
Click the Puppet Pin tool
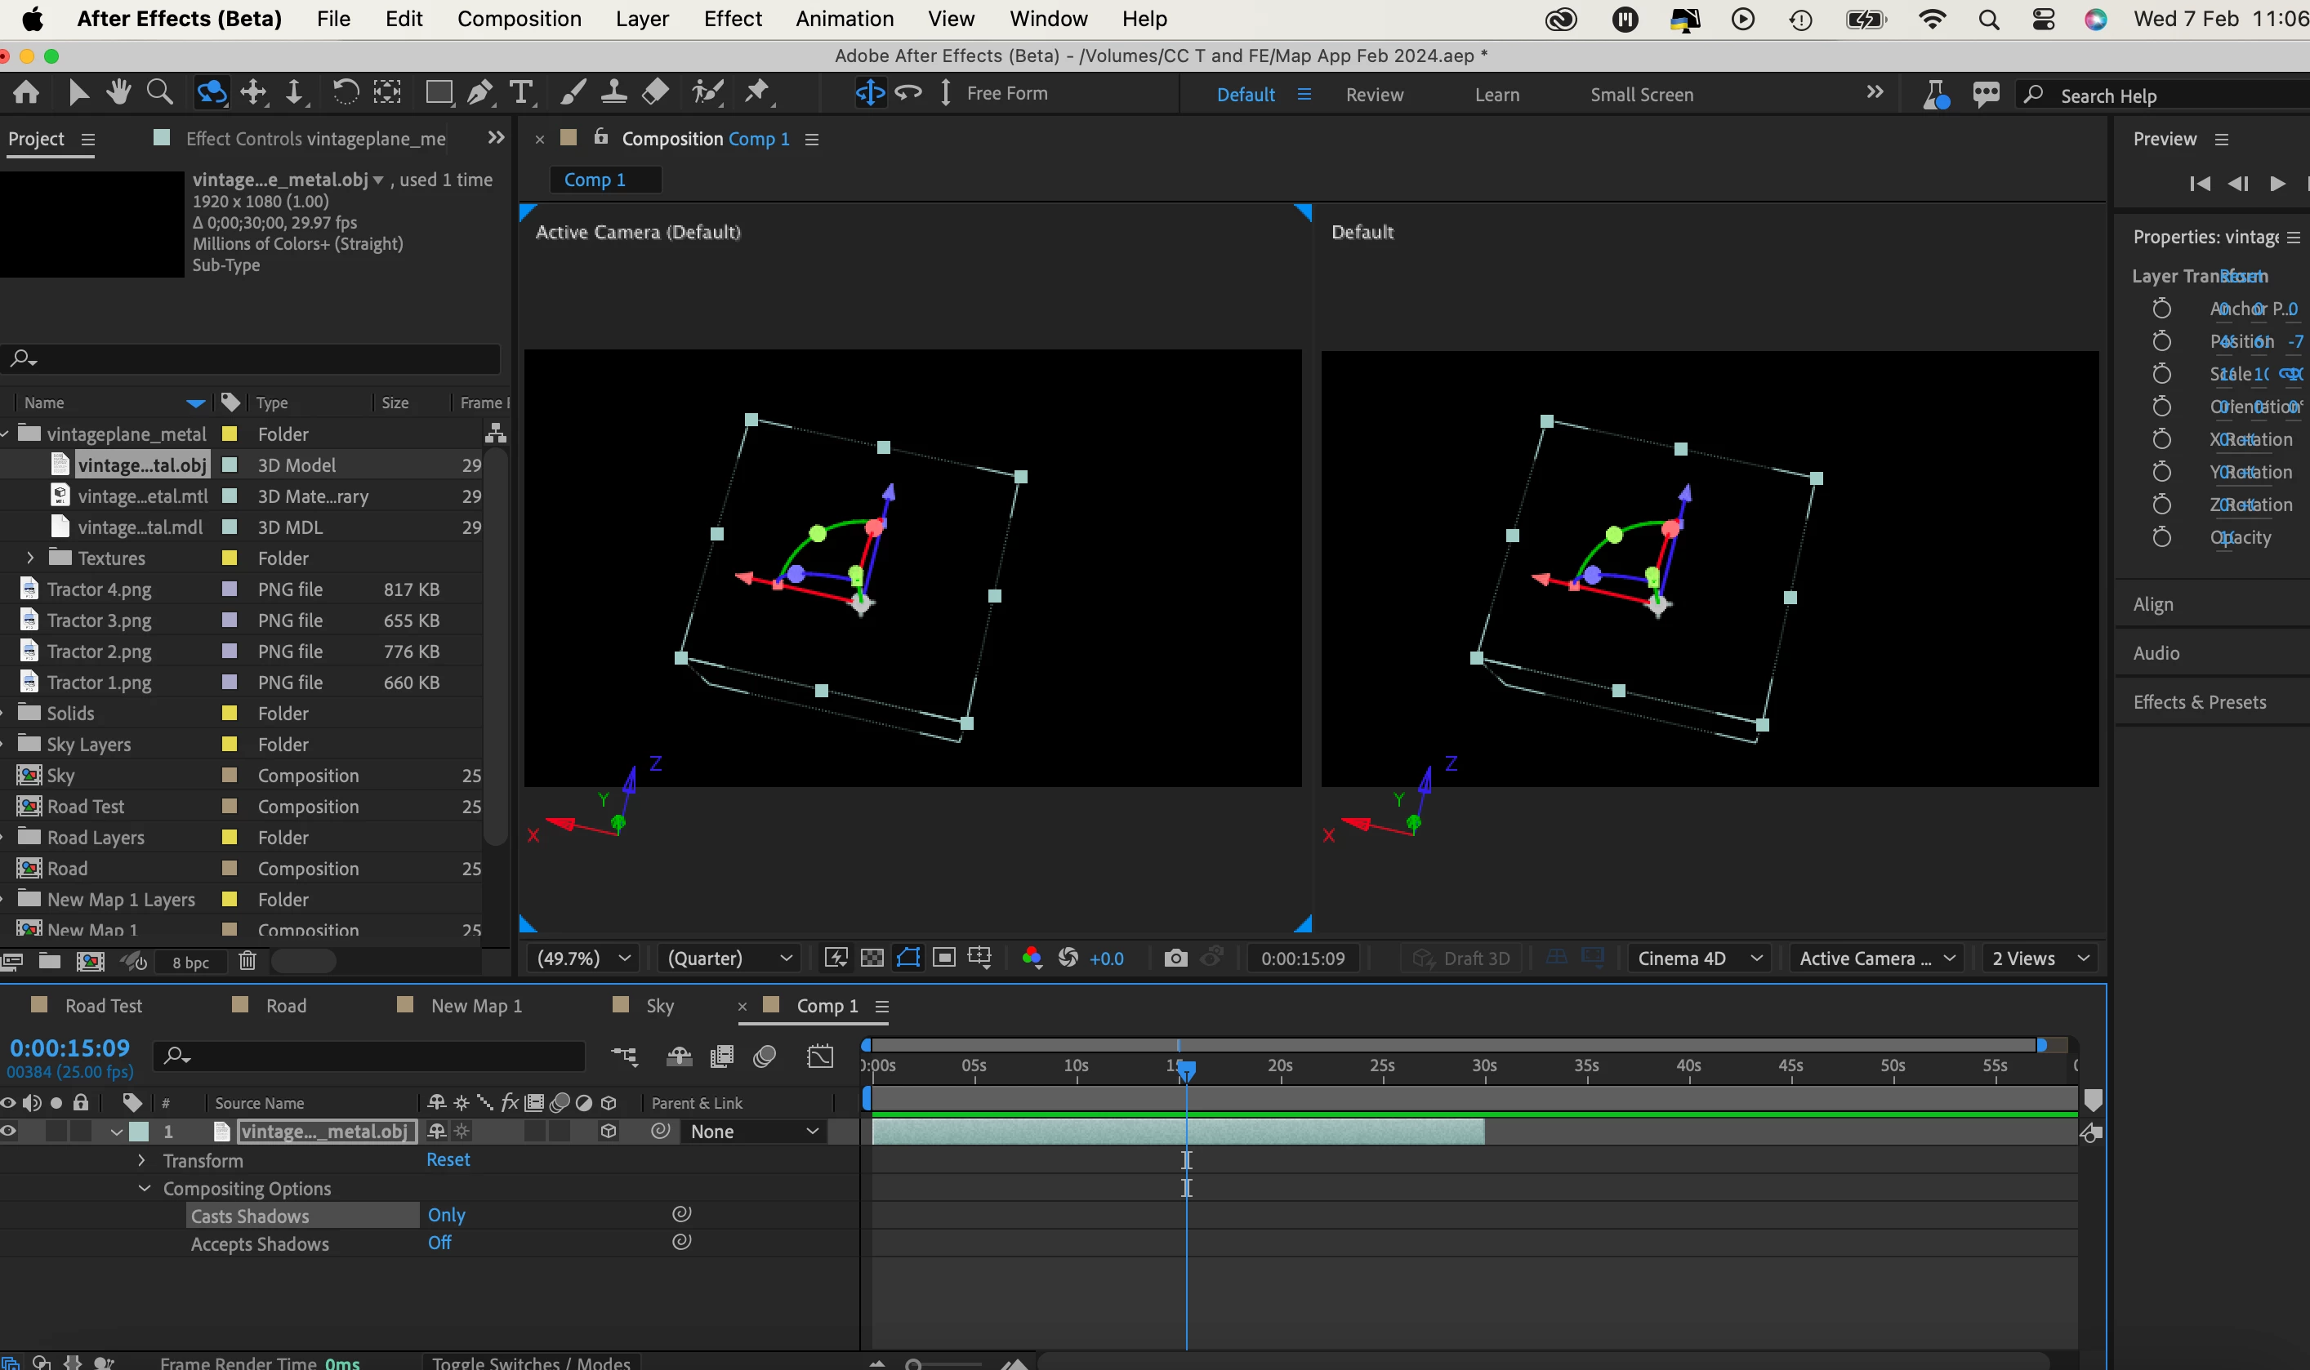[757, 92]
